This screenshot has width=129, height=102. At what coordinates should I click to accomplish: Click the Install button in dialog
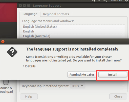[x=113, y=75]
